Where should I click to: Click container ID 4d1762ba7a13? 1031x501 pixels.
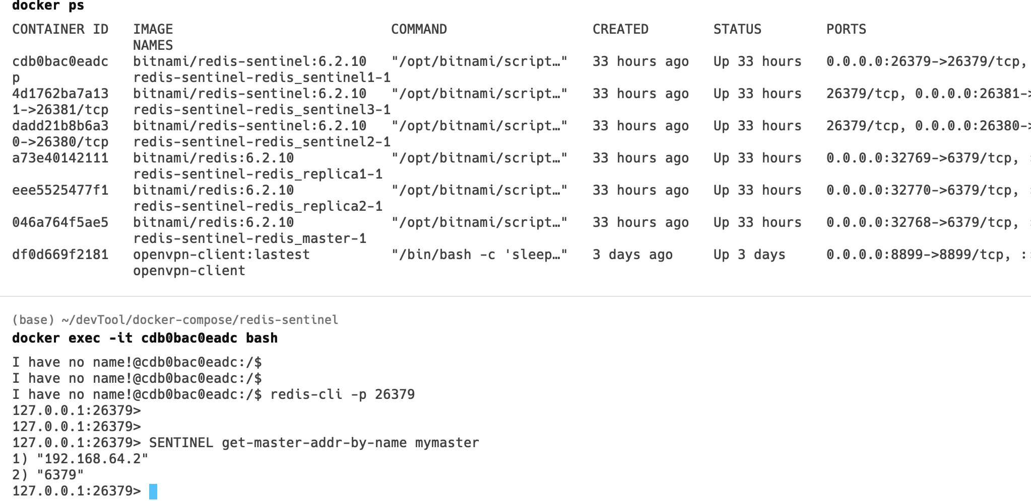(60, 94)
